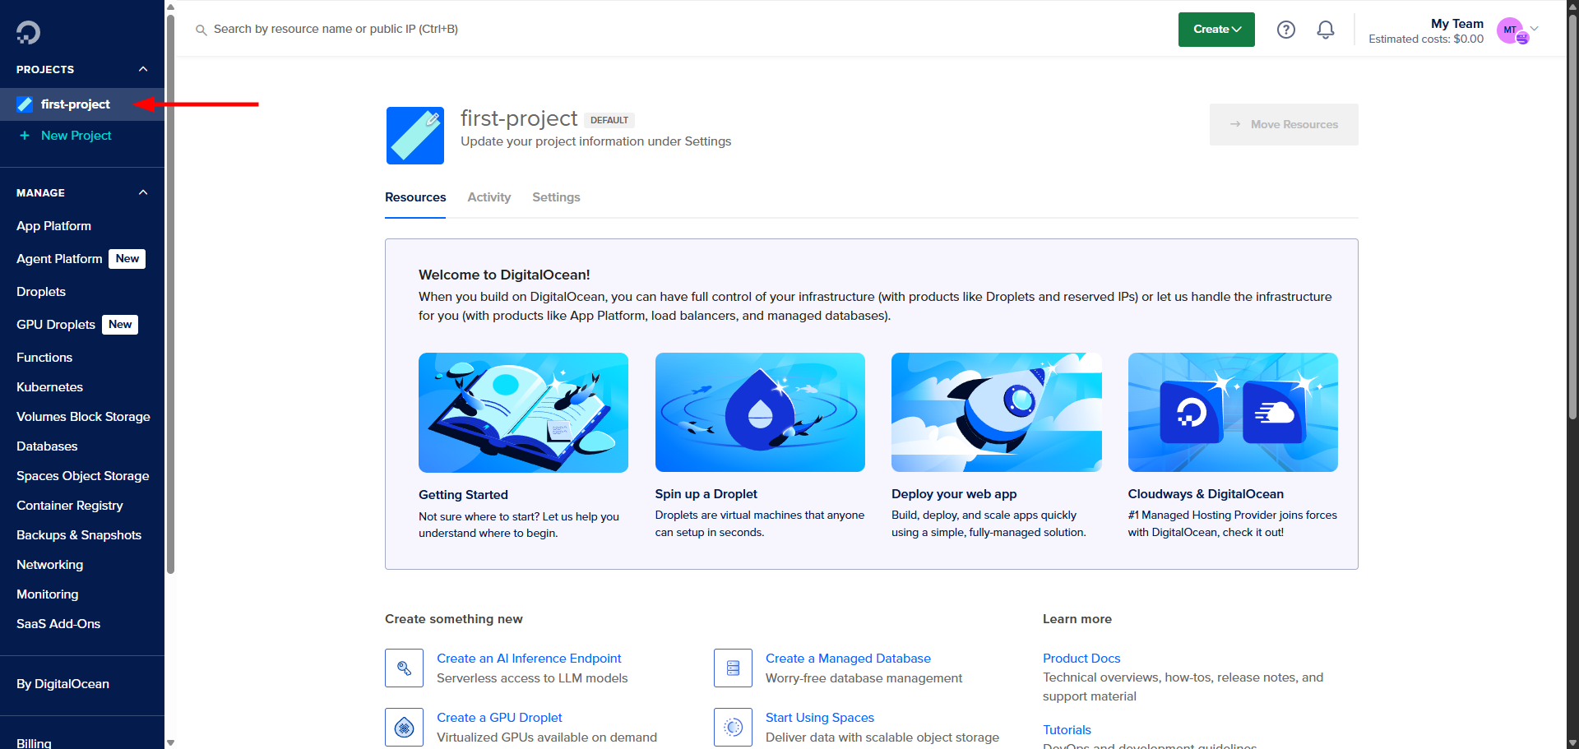Click the Move Resources button
This screenshot has height=749, width=1579.
pyautogui.click(x=1284, y=124)
